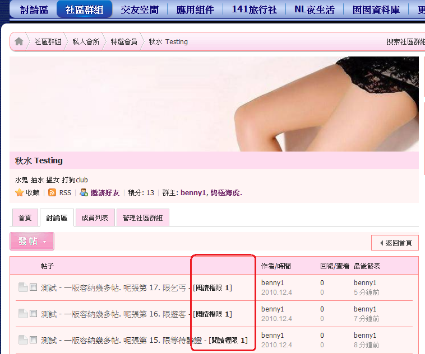Click the star favorite icon
Viewport: 425px width, 354px height.
[19, 192]
